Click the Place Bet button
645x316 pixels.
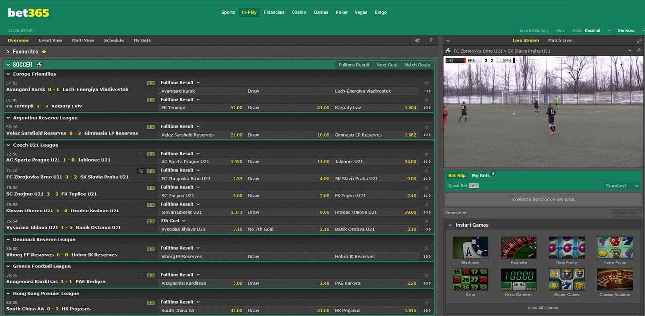627,213
